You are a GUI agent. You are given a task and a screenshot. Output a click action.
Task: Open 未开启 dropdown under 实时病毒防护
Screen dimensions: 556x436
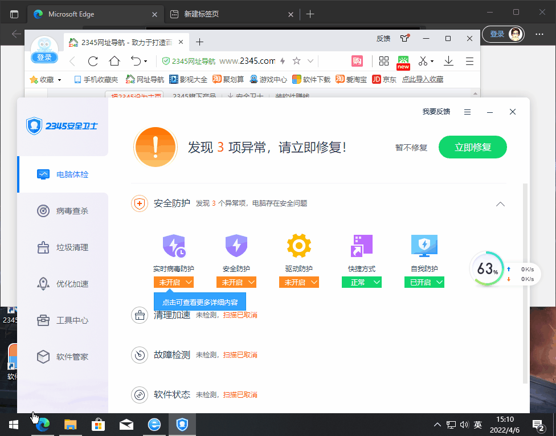[174, 283]
